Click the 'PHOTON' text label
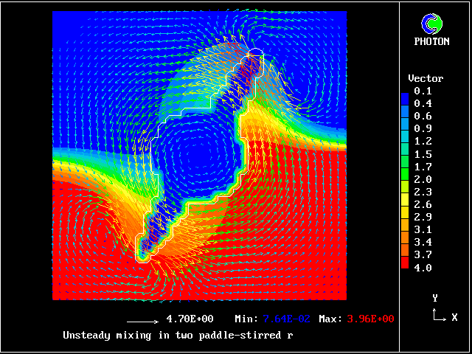 click(431, 41)
